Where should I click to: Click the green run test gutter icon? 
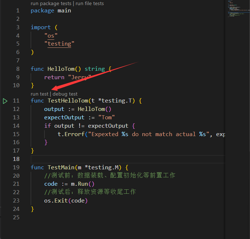[5, 101]
